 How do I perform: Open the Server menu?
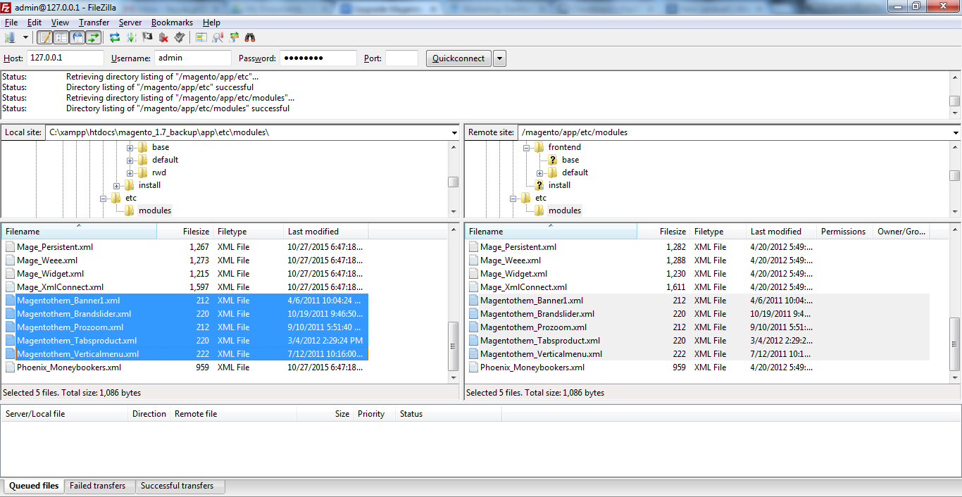(x=130, y=23)
